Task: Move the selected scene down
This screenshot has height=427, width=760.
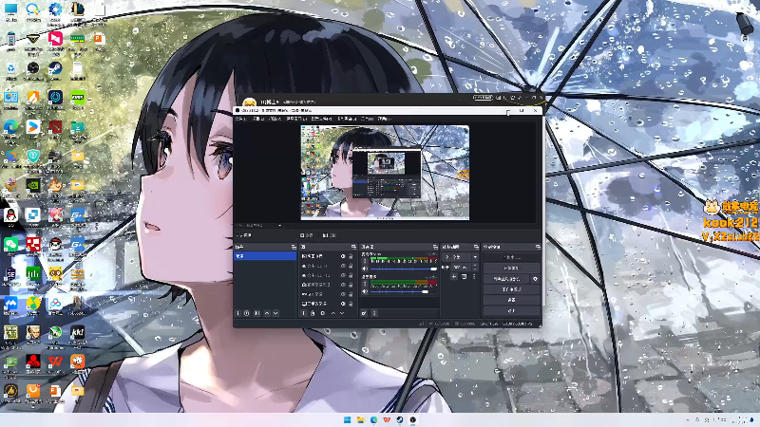Action: 275,313
